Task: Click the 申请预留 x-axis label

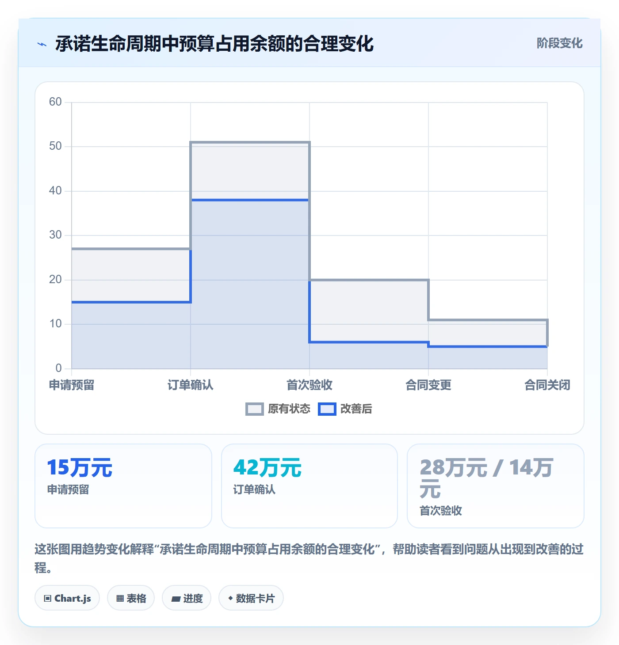Action: tap(72, 385)
